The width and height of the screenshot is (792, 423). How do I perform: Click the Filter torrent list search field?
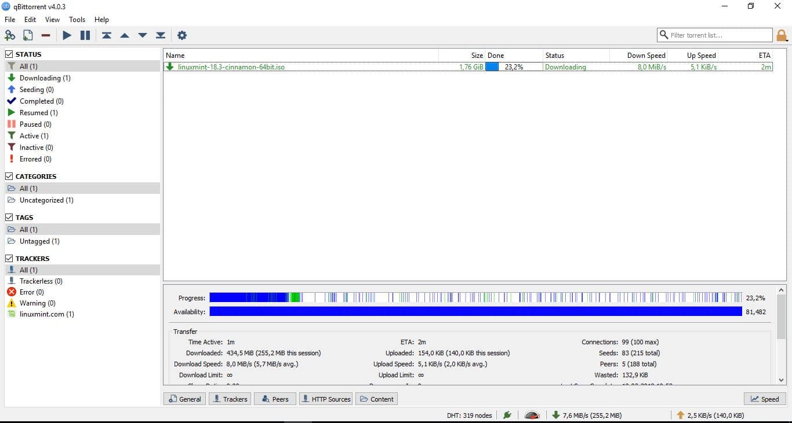pyautogui.click(x=715, y=35)
